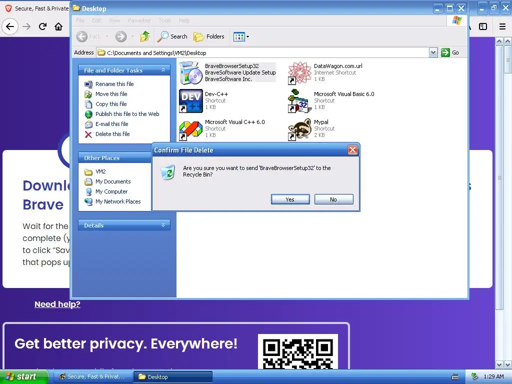This screenshot has width=512, height=384.
Task: Cancel deletion with the No button
Action: pyautogui.click(x=333, y=199)
